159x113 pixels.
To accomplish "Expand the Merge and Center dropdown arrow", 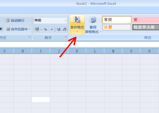I will (x=30, y=29).
